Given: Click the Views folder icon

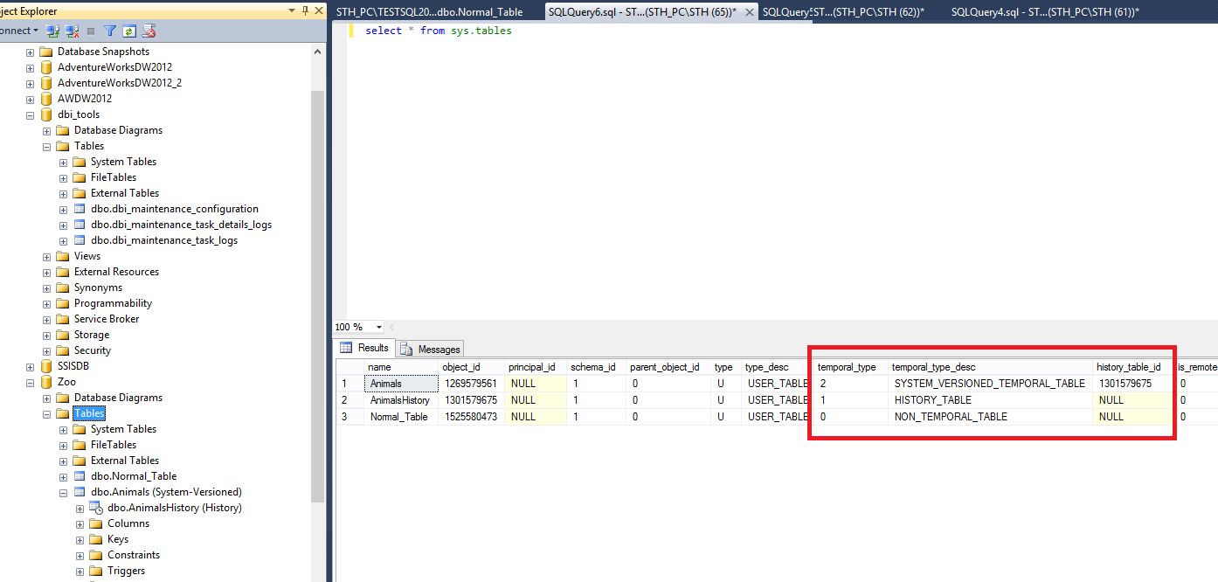Looking at the screenshot, I should [63, 256].
